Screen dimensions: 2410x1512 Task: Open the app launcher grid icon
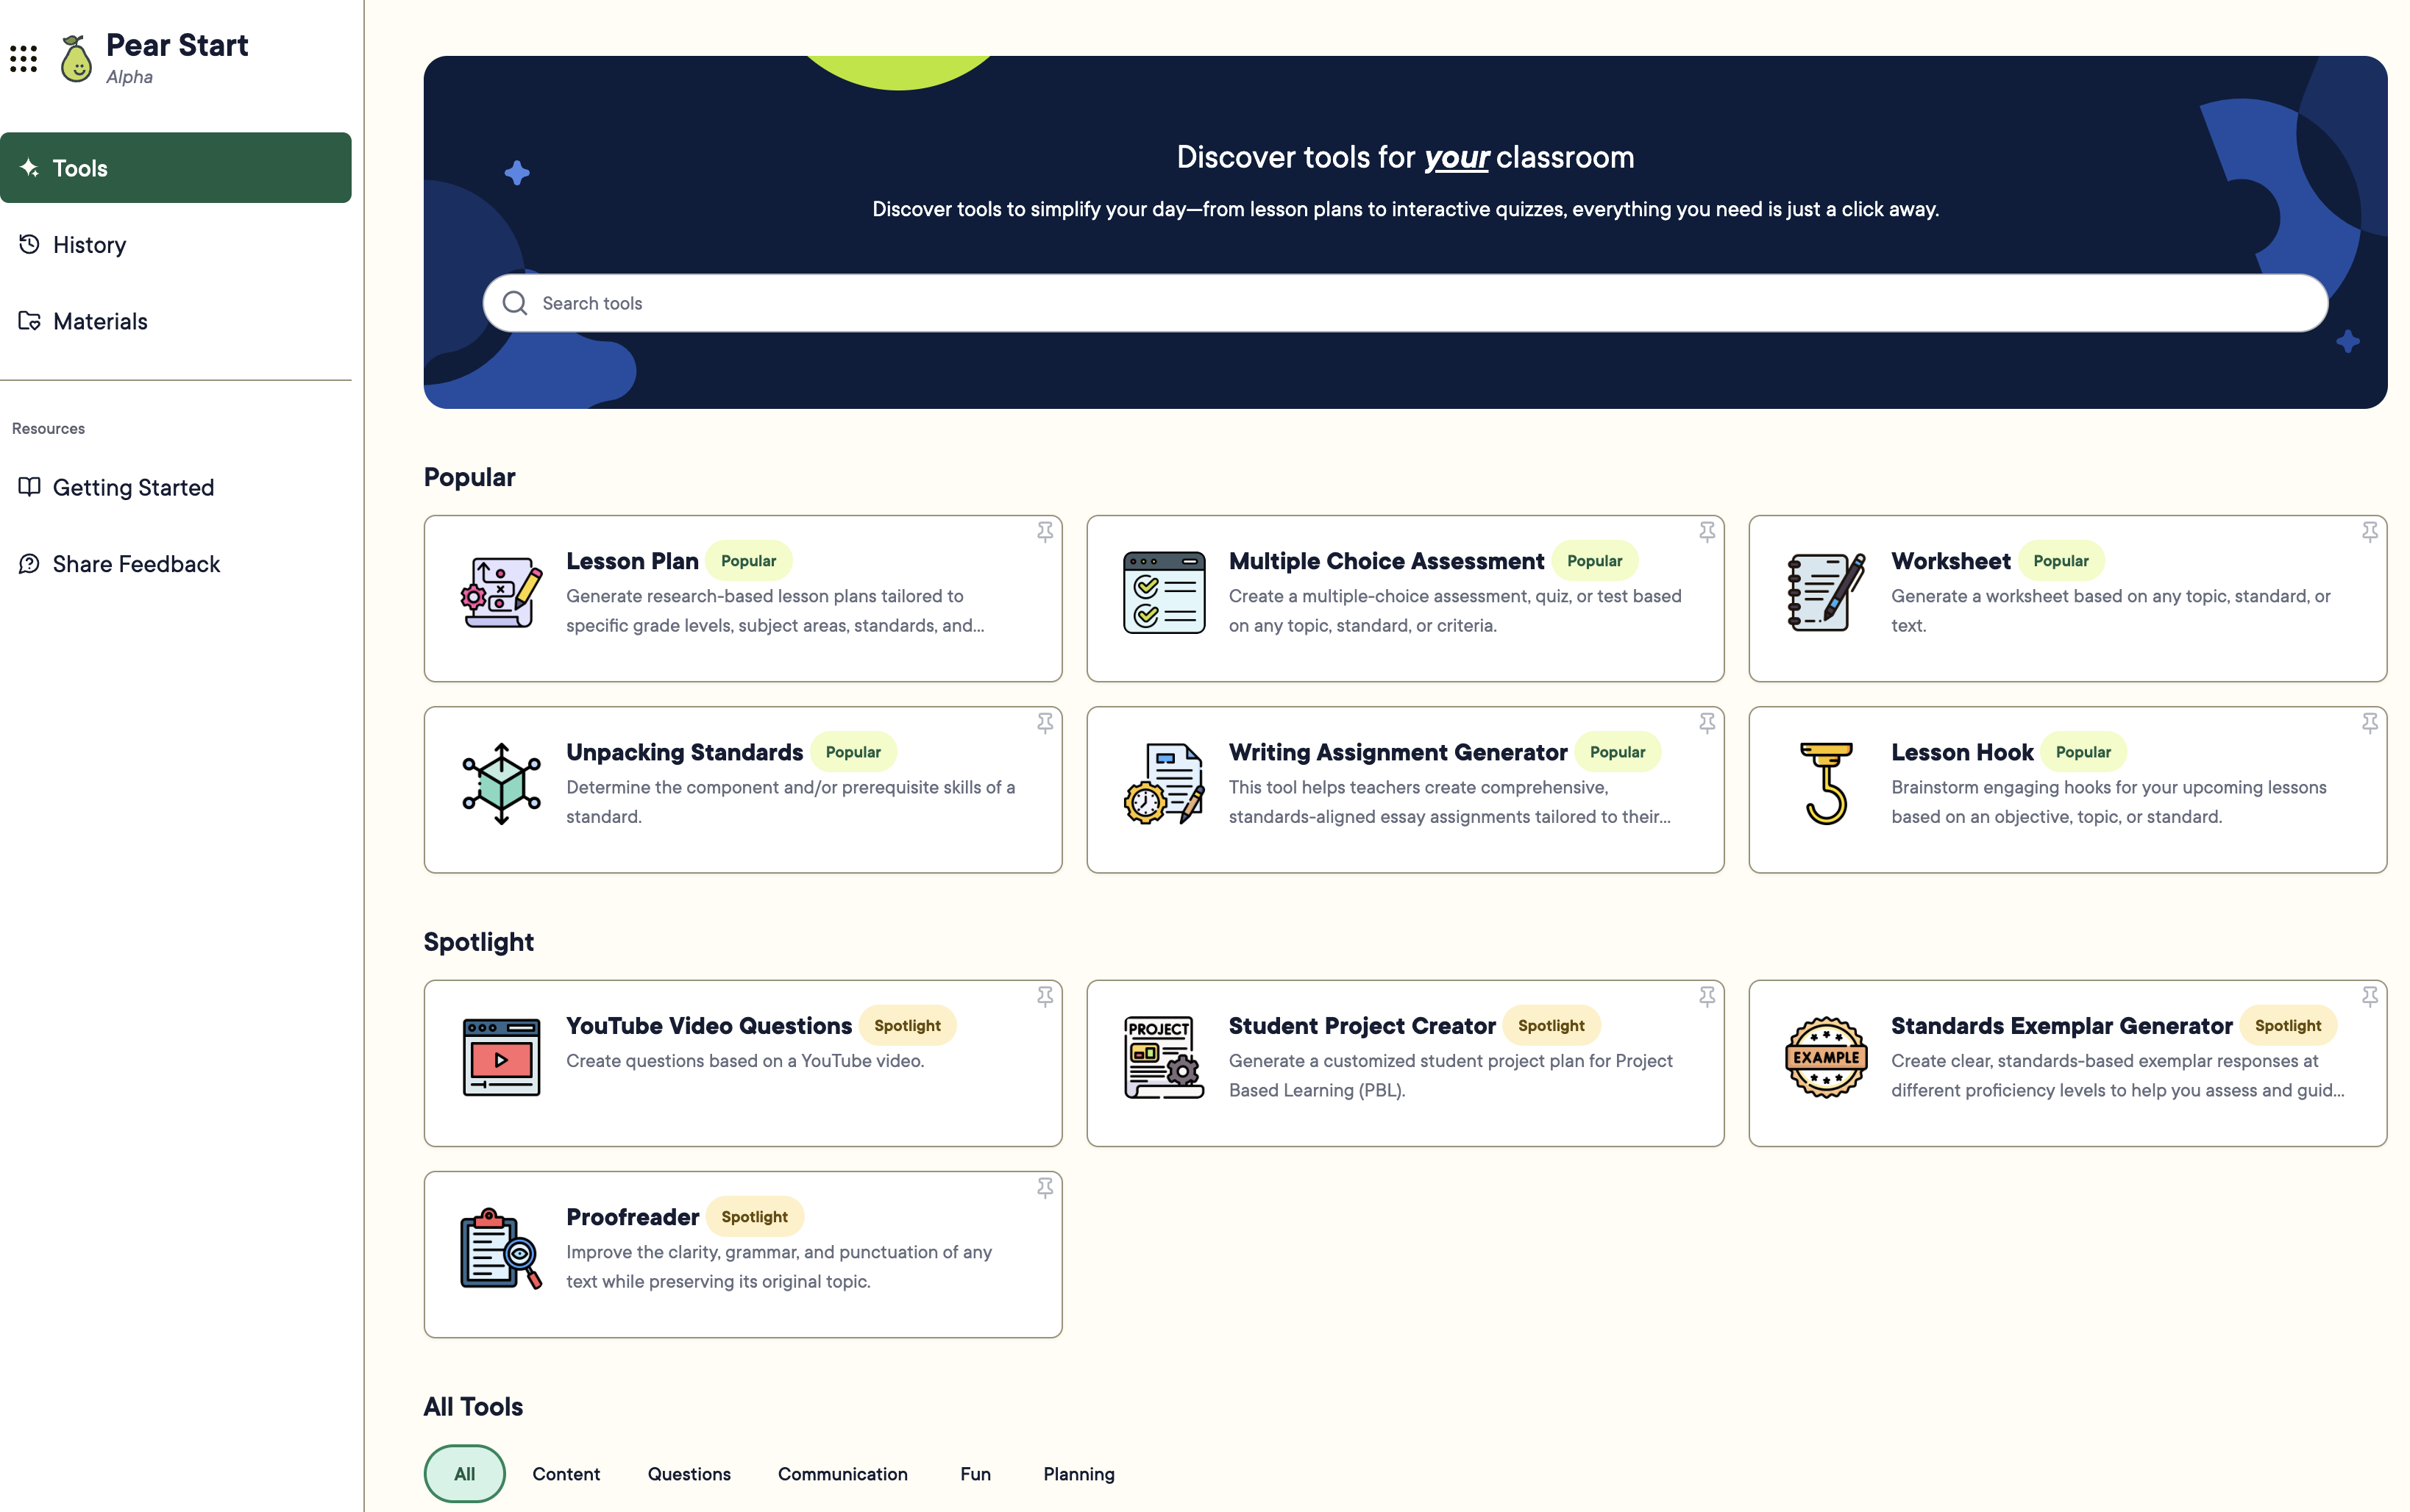coord(23,59)
